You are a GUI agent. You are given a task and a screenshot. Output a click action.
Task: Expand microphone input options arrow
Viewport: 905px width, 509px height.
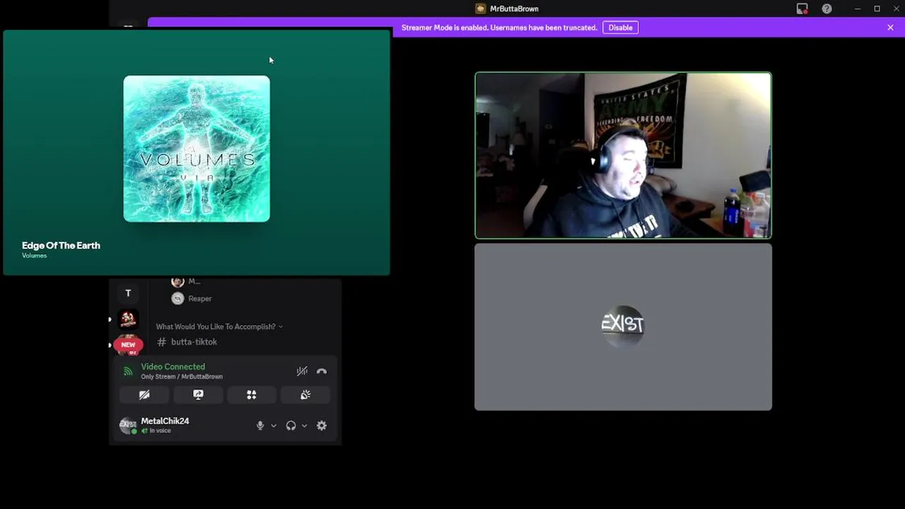coord(274,426)
